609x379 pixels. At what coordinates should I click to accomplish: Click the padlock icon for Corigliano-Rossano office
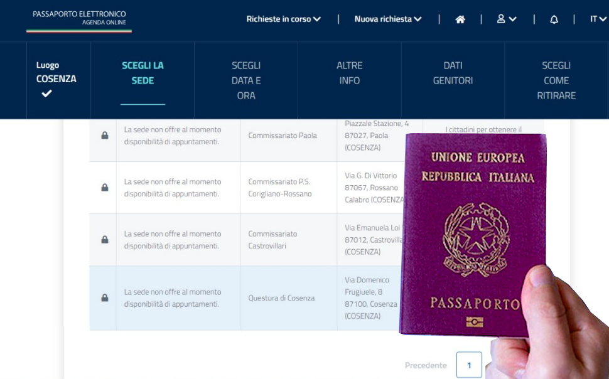(x=104, y=187)
